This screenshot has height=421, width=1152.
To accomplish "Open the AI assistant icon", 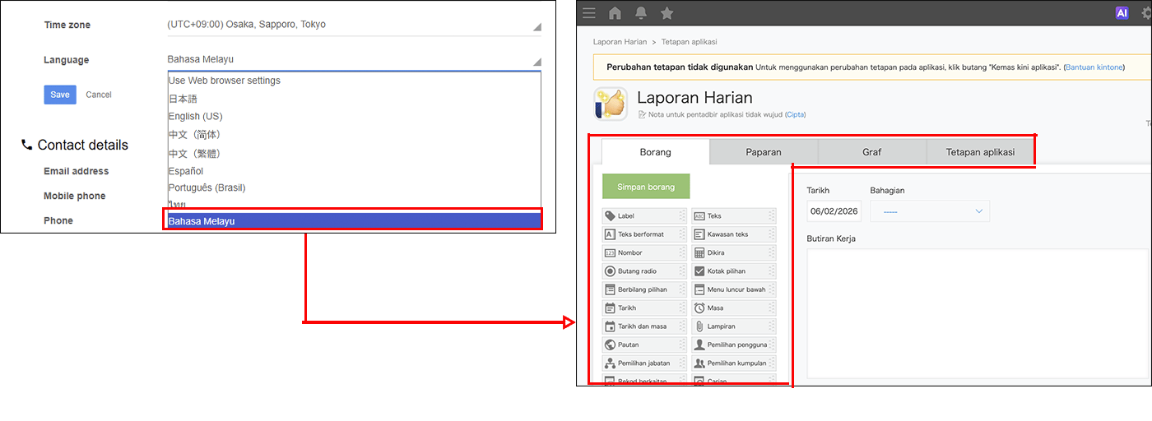I will click(1121, 12).
